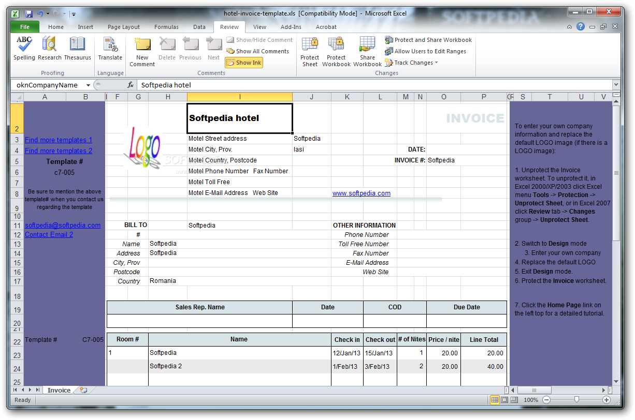Click Allow Users to Edit Ranges
The image size is (635, 420).
click(426, 51)
